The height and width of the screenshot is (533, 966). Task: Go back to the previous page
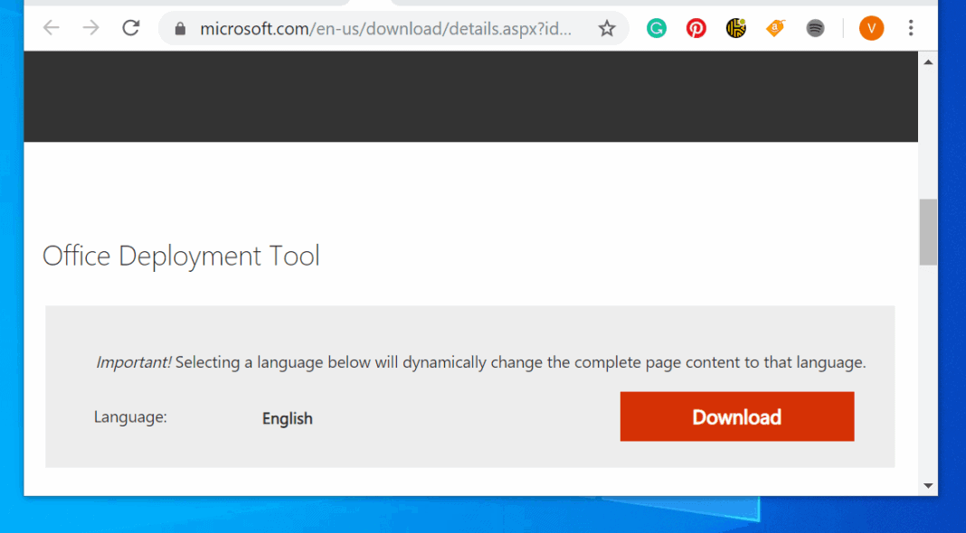point(51,28)
